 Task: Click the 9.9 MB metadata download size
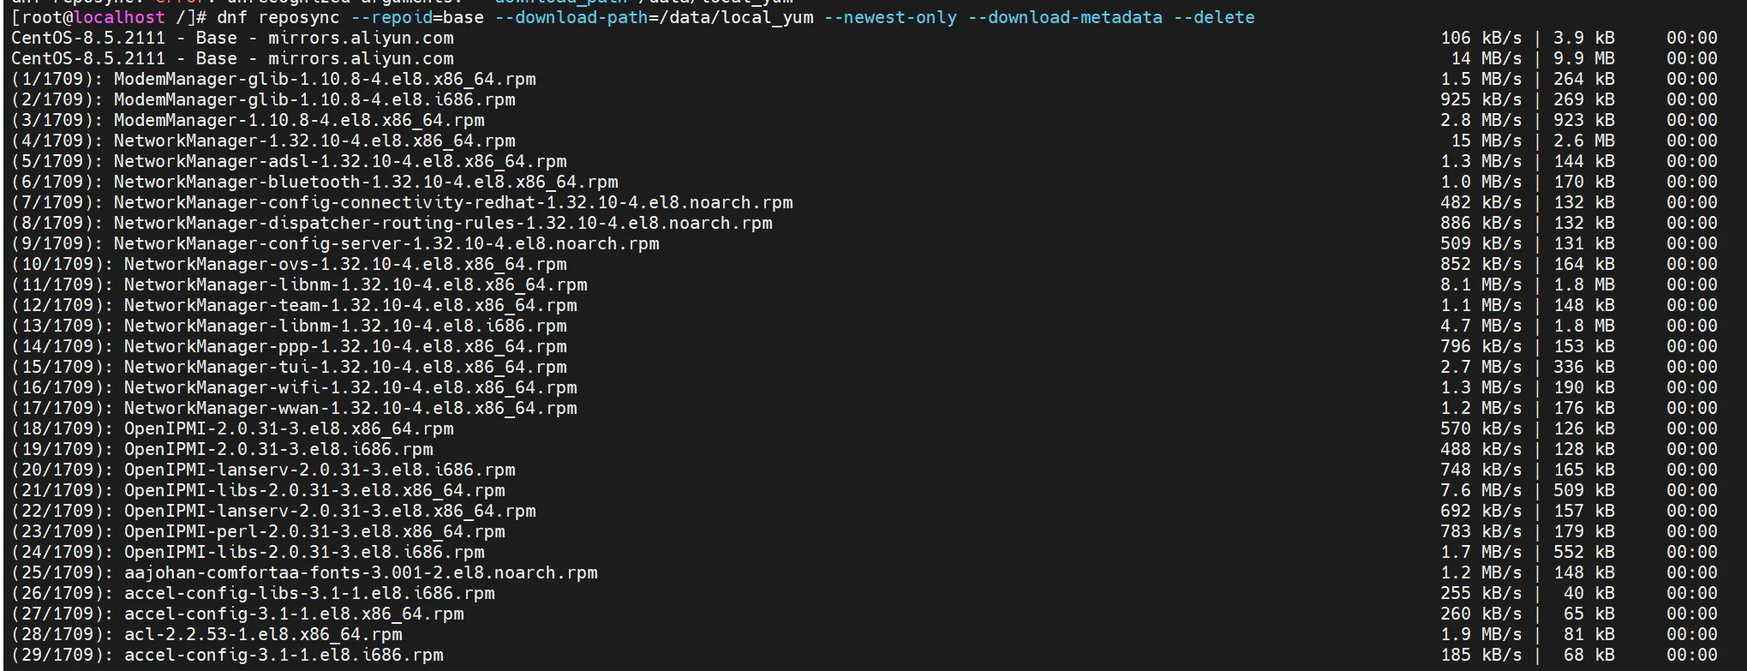point(1583,58)
